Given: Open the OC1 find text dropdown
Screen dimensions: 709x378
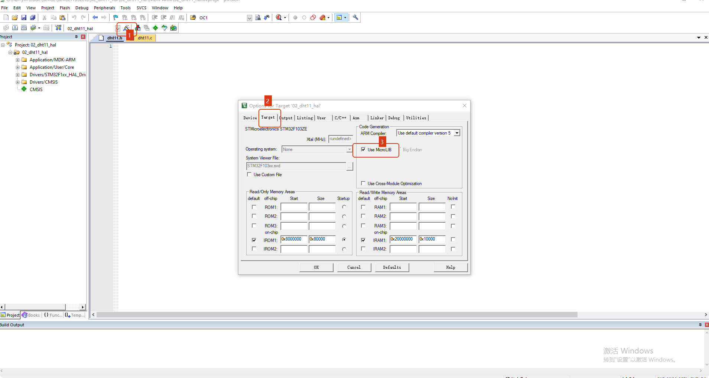Looking at the screenshot, I should click(x=250, y=18).
